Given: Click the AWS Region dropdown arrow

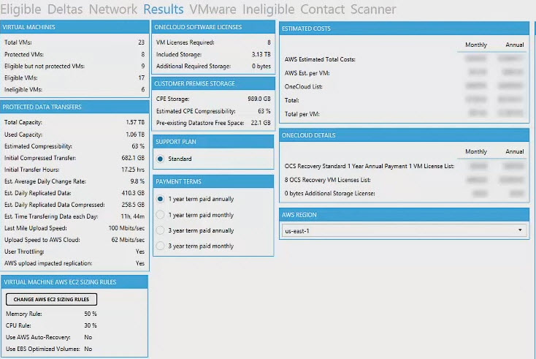Looking at the screenshot, I should tap(520, 230).
